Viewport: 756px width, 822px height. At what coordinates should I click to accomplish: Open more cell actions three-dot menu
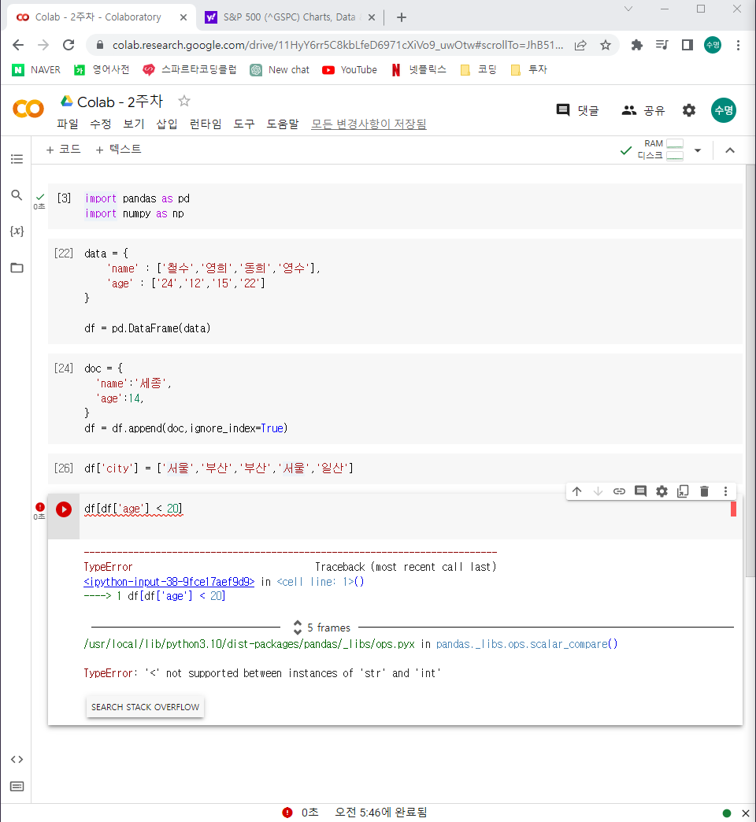pos(725,491)
